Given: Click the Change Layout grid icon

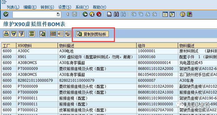Looking at the screenshot, I should (x=53, y=34).
